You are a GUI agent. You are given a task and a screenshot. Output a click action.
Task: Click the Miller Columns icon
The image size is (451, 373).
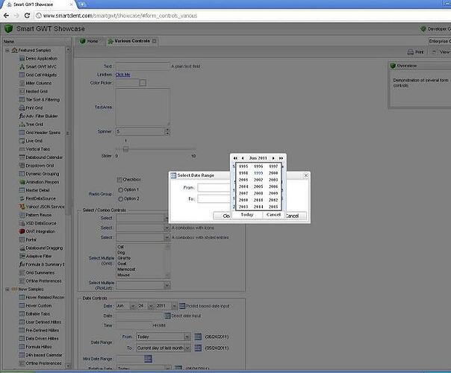click(22, 83)
